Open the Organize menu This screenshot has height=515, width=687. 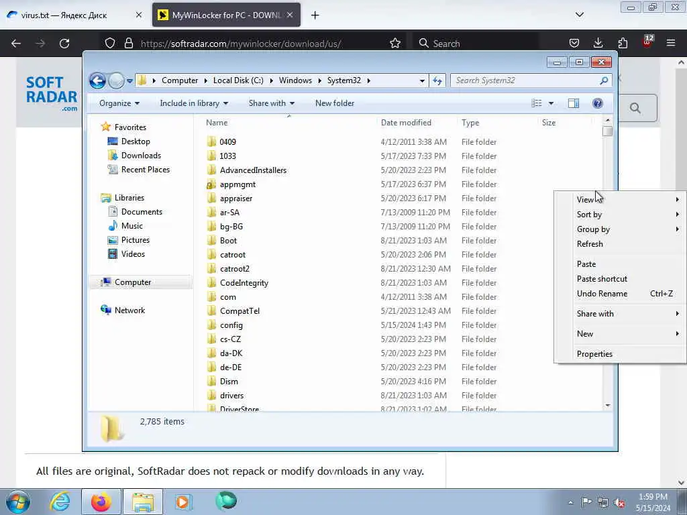coord(119,103)
